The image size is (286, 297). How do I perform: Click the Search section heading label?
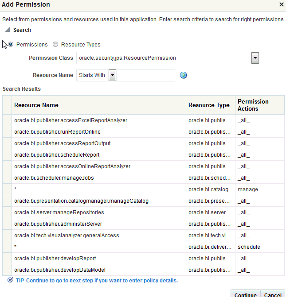point(22,30)
